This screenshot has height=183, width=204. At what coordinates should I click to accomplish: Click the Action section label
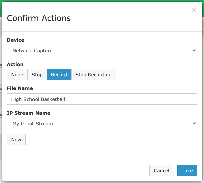15,64
